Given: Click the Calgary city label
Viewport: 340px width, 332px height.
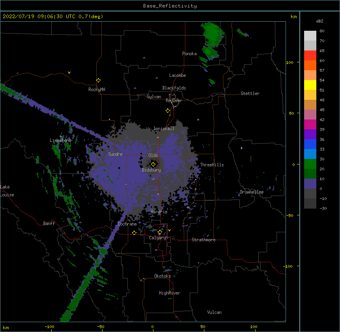Looking at the screenshot, I should (x=157, y=238).
